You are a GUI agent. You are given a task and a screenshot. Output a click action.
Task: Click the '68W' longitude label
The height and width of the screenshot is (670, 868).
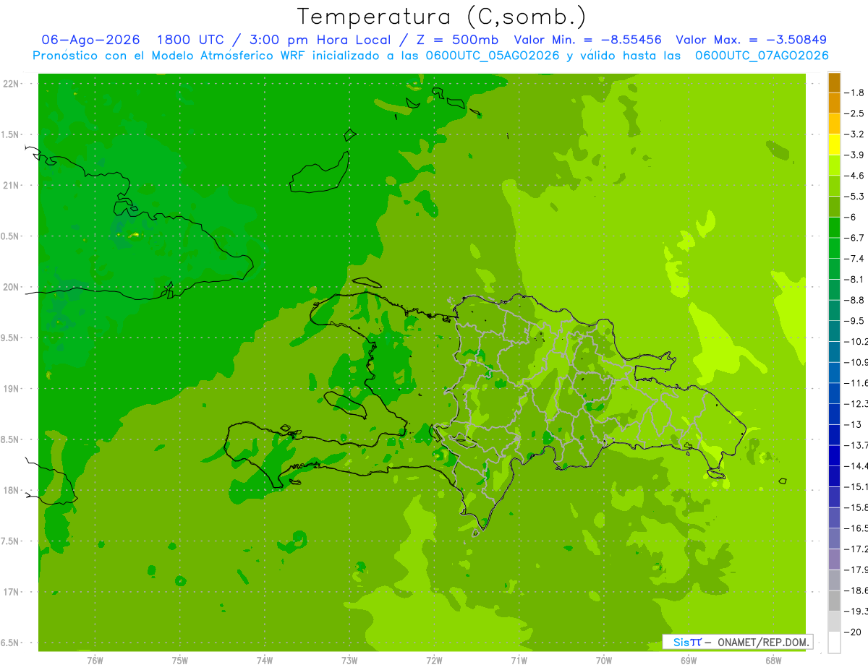pyautogui.click(x=773, y=660)
